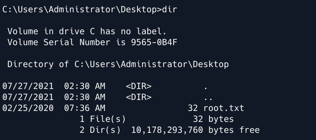The height and width of the screenshot is (140, 316).
Task: Click the words "bytes free"
Action: tap(234, 130)
